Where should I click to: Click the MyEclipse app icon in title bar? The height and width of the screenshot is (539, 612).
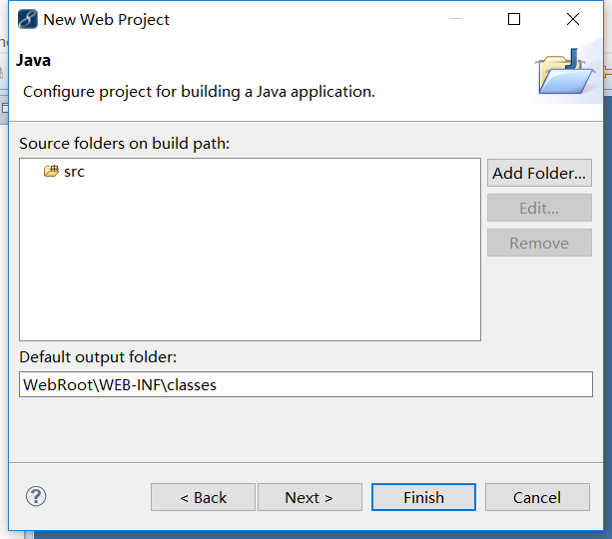[x=28, y=19]
